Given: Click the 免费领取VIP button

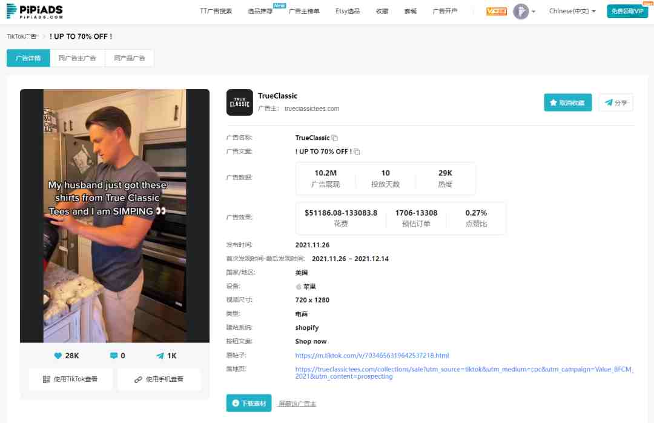Looking at the screenshot, I should click(627, 12).
